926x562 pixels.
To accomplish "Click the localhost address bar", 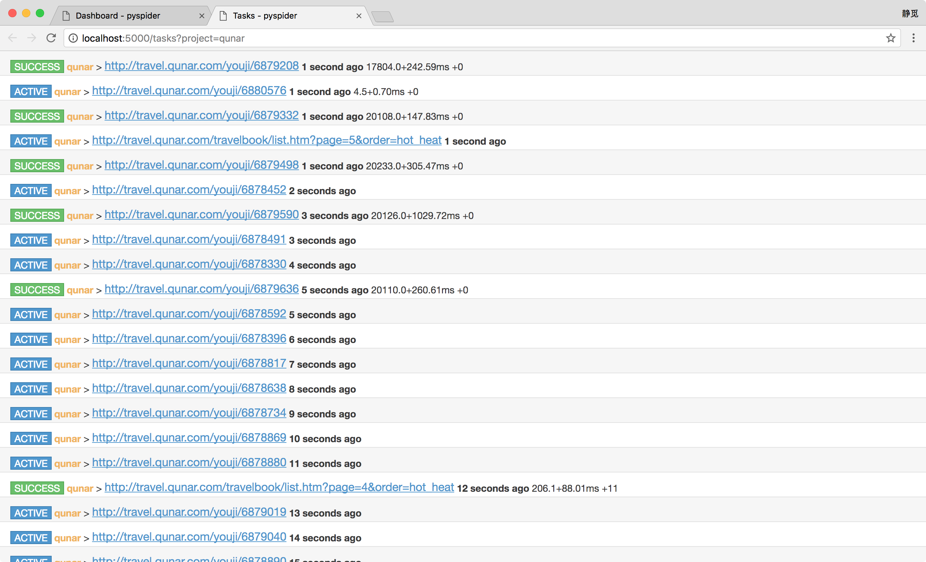I will [451, 38].
